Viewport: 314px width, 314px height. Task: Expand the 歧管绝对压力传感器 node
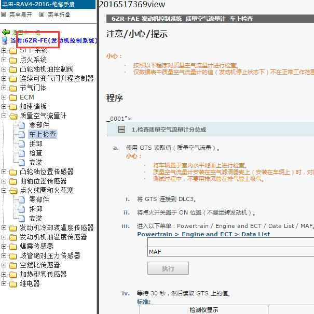(x=4, y=255)
